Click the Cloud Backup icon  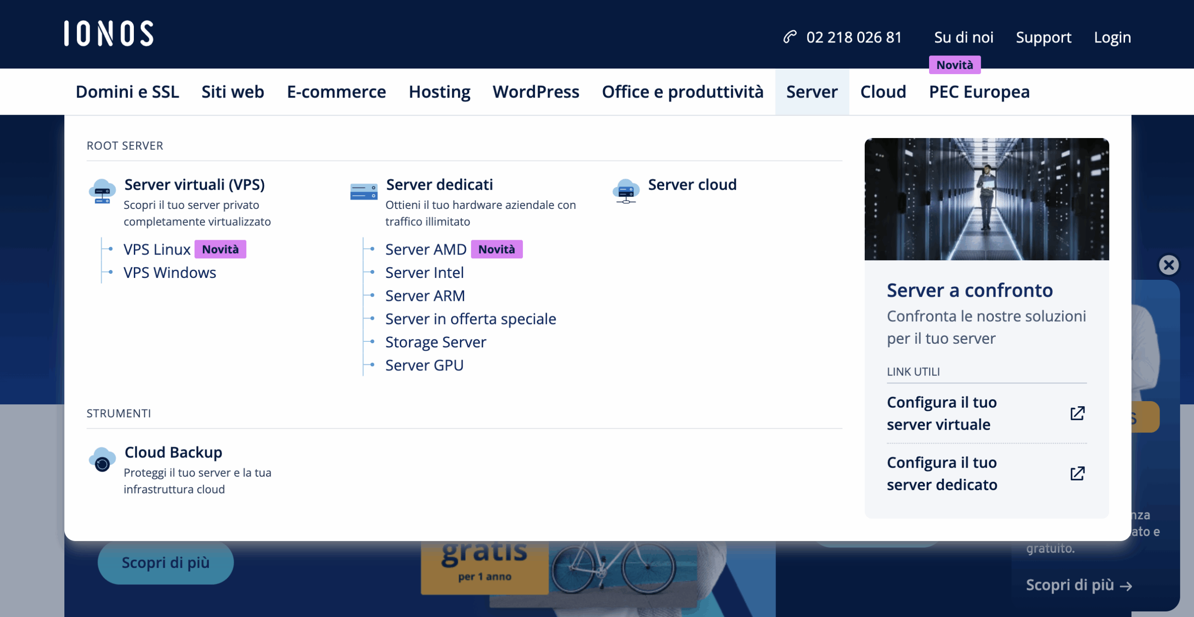tap(102, 460)
